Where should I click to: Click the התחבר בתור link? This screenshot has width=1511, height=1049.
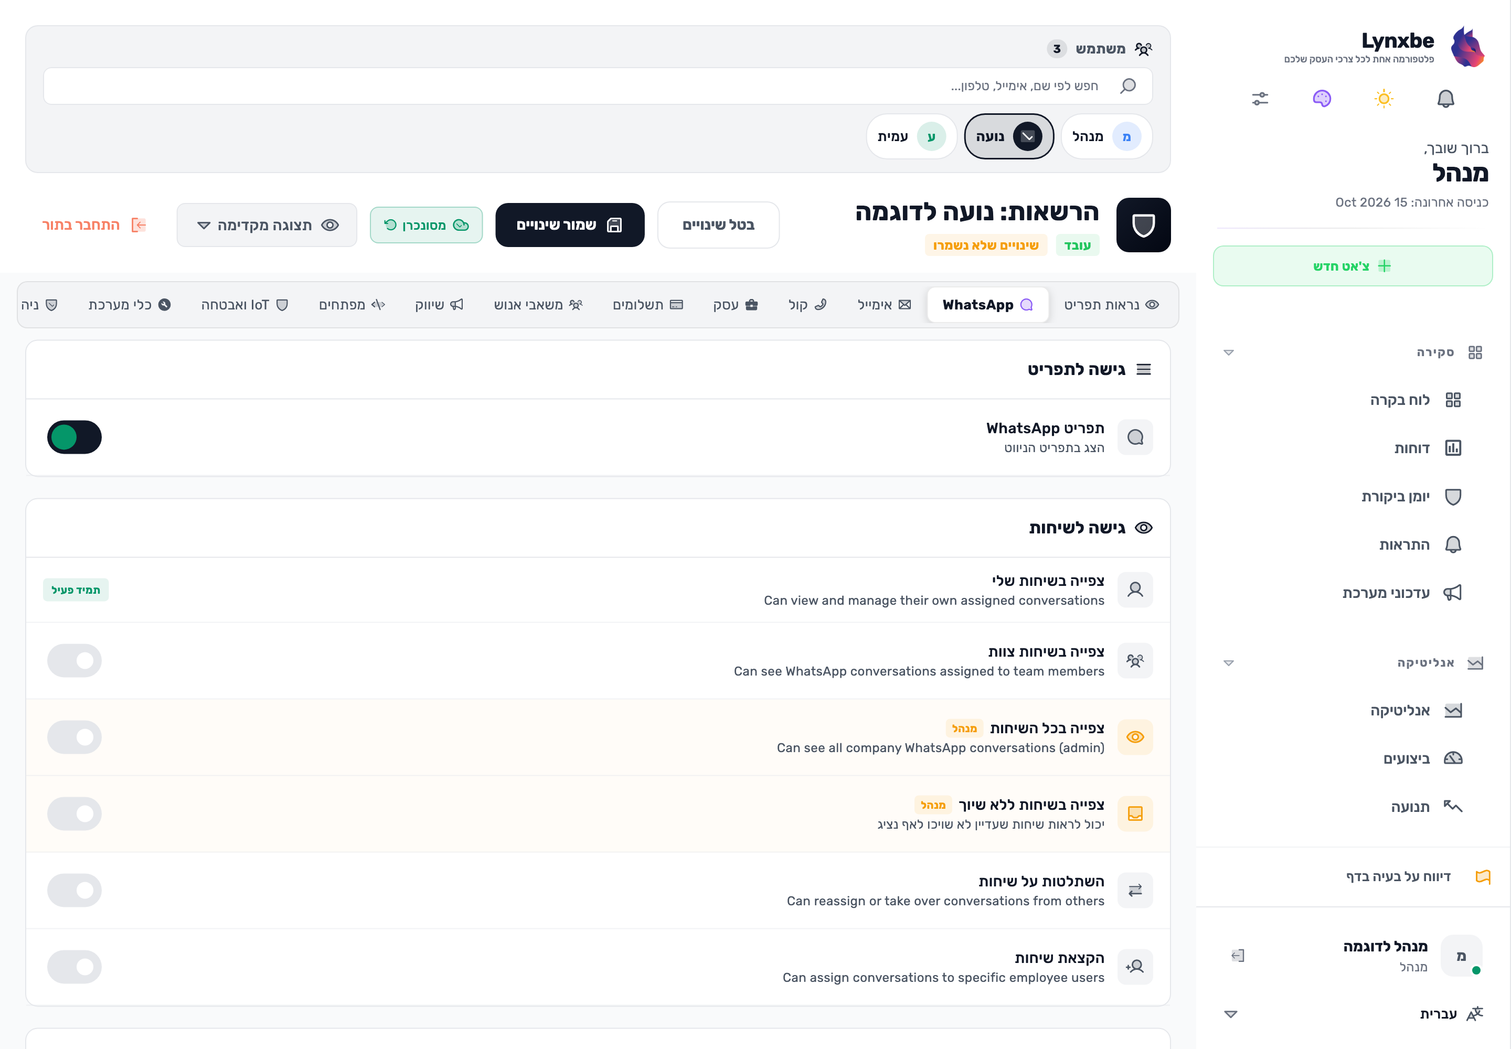93,225
